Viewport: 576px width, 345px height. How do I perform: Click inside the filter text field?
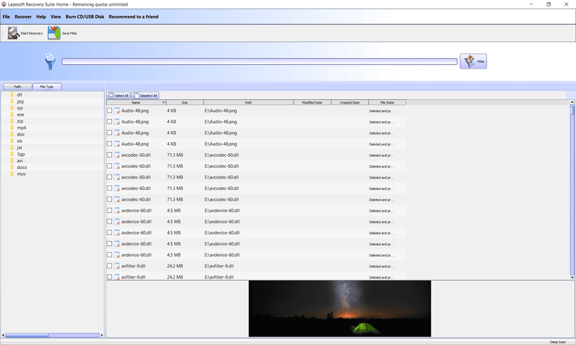point(259,61)
